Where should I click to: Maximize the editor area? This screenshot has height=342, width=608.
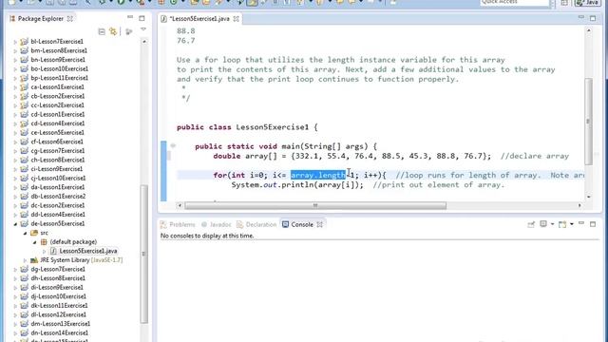pyautogui.click(x=593, y=18)
